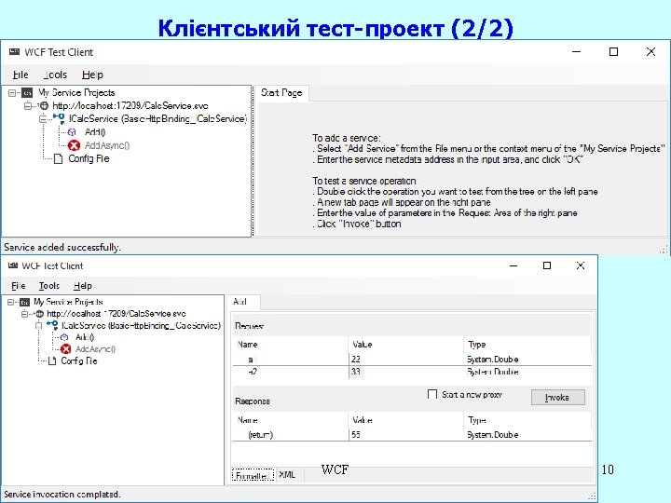Click 'Service added successfully.' status bar text
The image size is (671, 503).
click(x=62, y=247)
